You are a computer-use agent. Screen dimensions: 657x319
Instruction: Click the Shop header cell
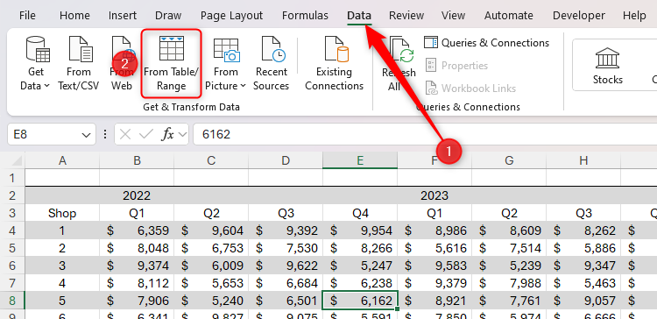(62, 213)
